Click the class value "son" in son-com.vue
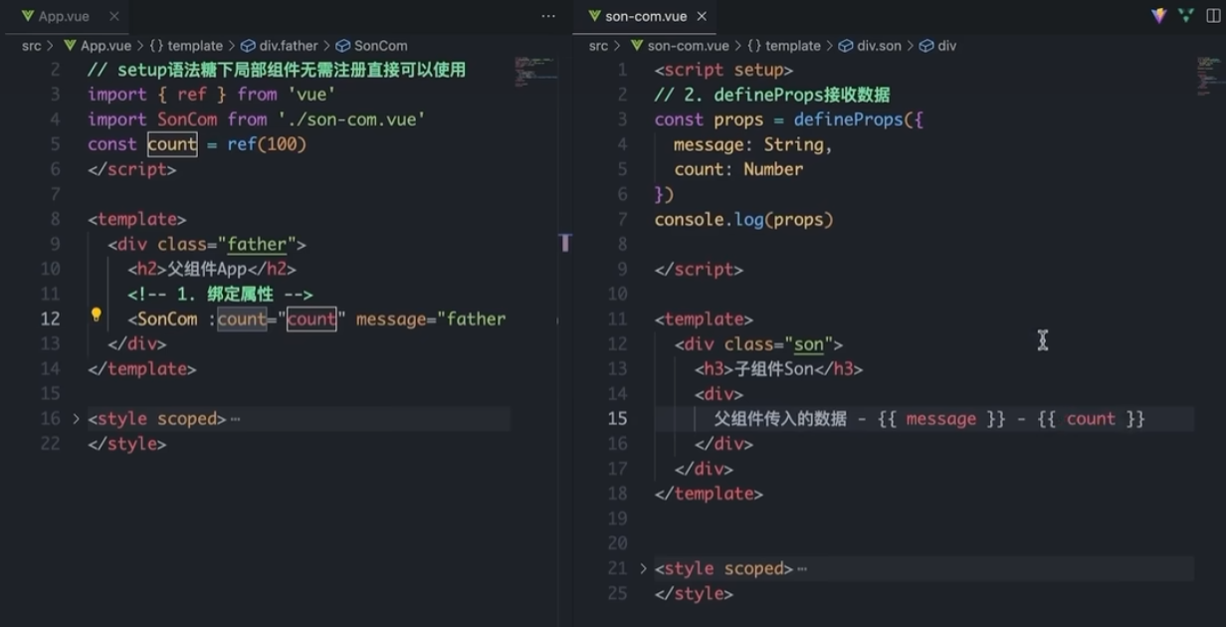 click(809, 344)
